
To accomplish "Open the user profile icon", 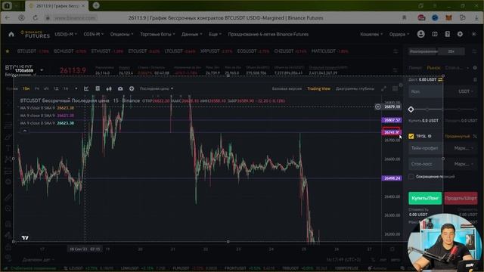I will tap(420, 34).
